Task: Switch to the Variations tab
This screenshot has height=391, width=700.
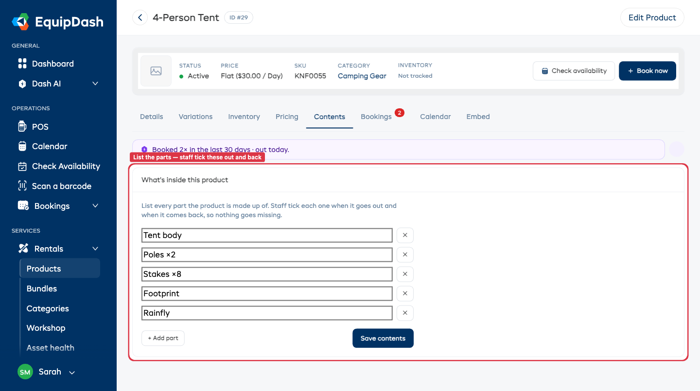Action: (x=195, y=117)
